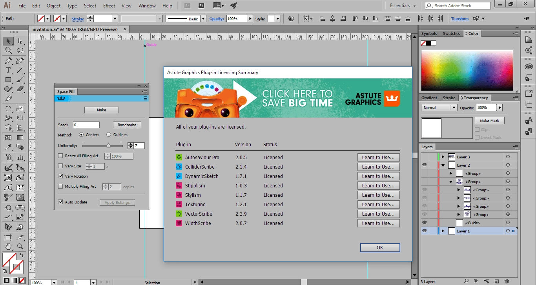Open the Object menu
536x285 pixels.
tap(54, 6)
